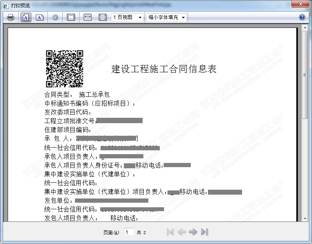Click the vertical scrollbar up arrow
312x244 pixels.
305,28
